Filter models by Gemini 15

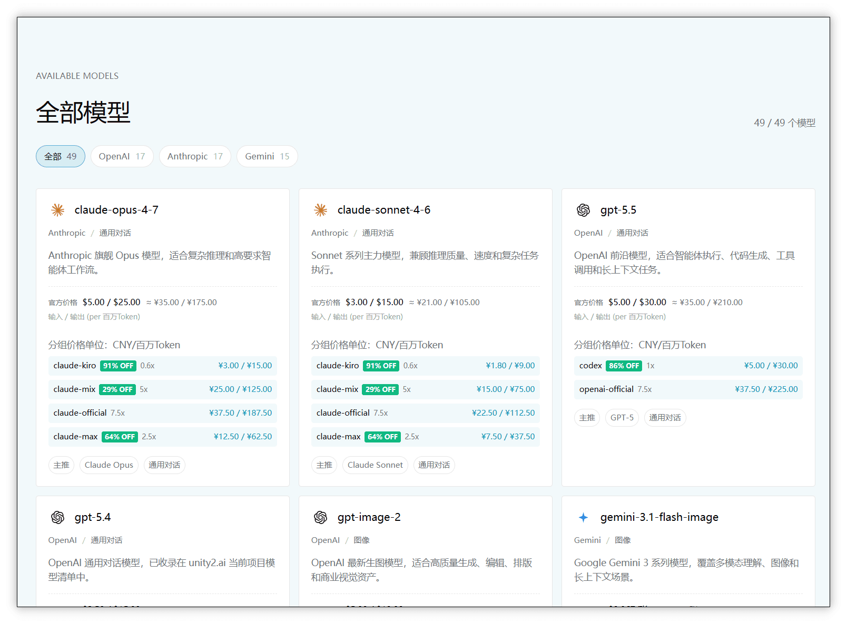click(267, 156)
